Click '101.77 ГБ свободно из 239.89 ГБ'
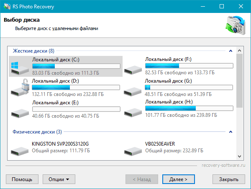This screenshot has width=251, height=189. click(181, 115)
